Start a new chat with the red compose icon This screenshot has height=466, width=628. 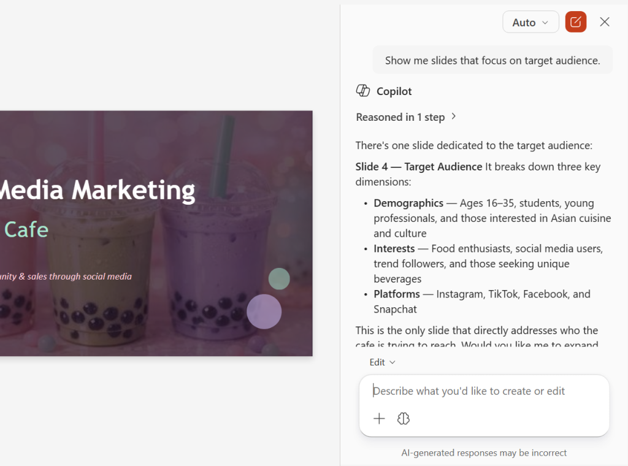coord(575,22)
